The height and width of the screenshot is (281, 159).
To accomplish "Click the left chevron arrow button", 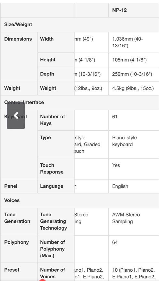I will (x=16, y=116).
